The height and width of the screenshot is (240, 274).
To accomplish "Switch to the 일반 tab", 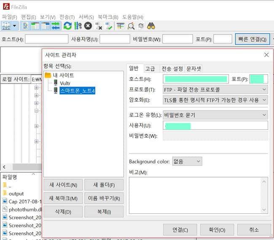I will point(134,68).
